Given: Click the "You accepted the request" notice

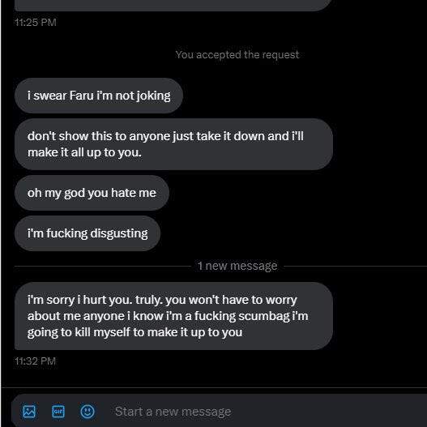Looking at the screenshot, I should tap(237, 55).
